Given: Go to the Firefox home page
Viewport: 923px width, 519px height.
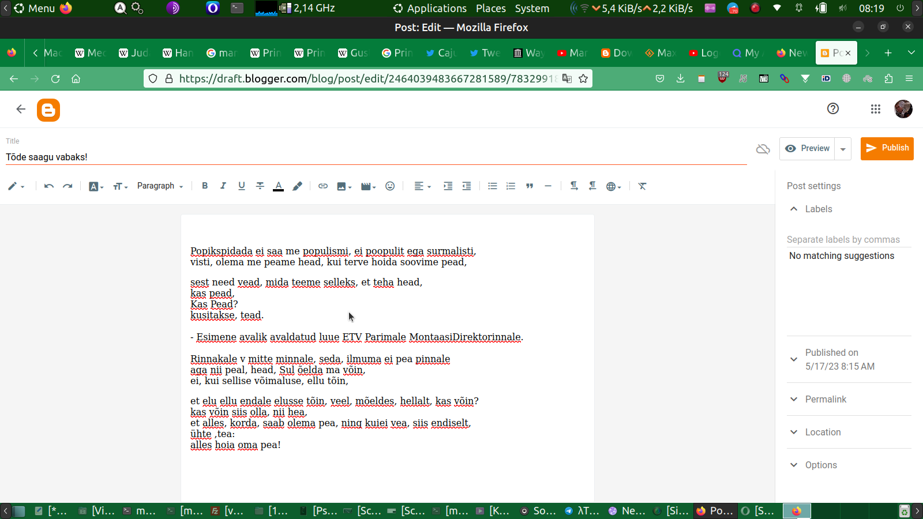Looking at the screenshot, I should [x=76, y=79].
